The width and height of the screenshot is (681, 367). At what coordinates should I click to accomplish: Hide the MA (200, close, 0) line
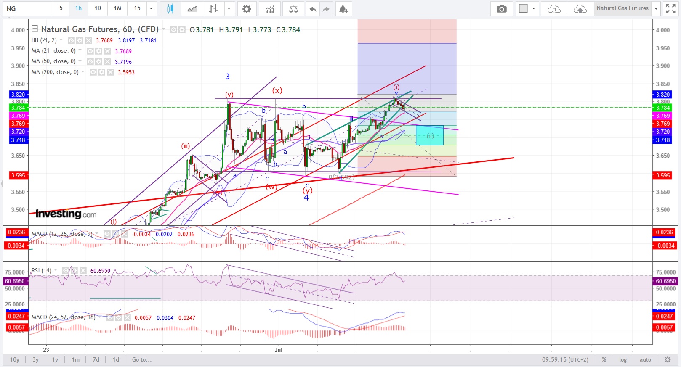pyautogui.click(x=93, y=72)
